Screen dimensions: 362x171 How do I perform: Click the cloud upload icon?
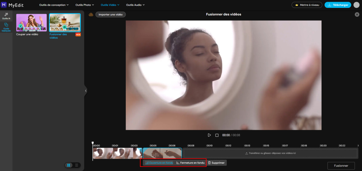(x=91, y=14)
